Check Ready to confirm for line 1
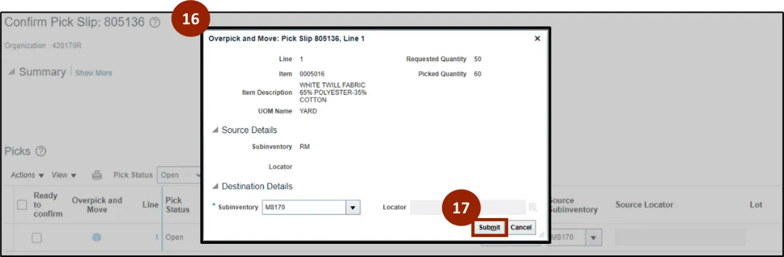The height and width of the screenshot is (257, 784). click(37, 238)
